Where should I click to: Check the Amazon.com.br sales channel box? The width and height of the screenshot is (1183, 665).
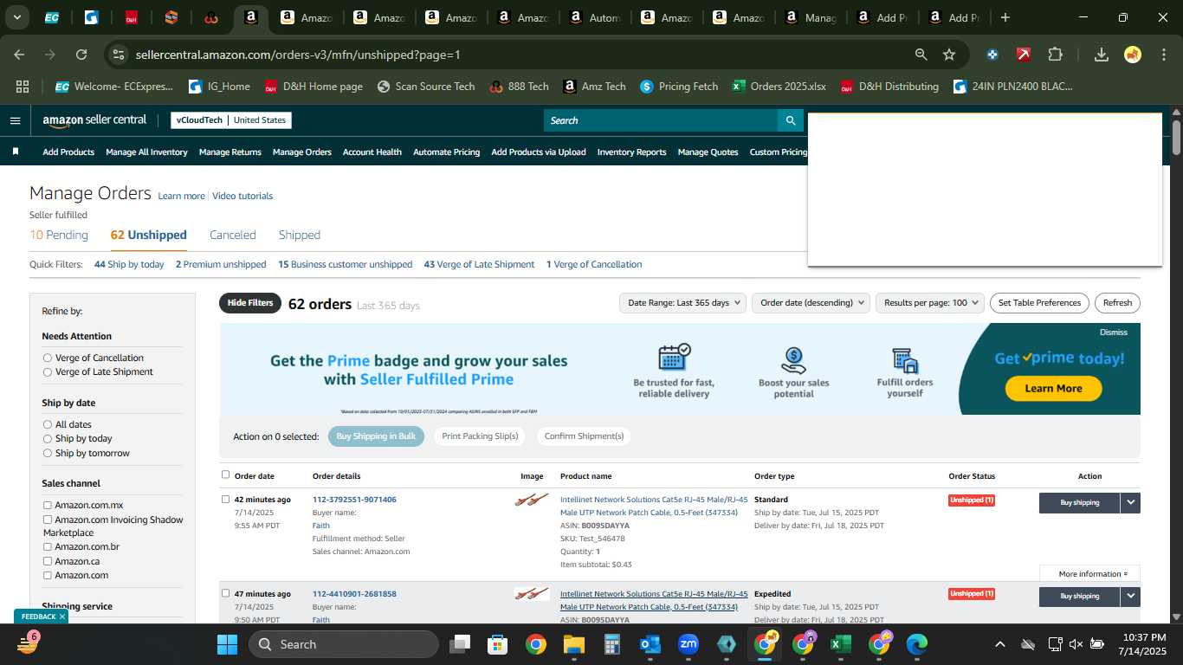pos(48,546)
